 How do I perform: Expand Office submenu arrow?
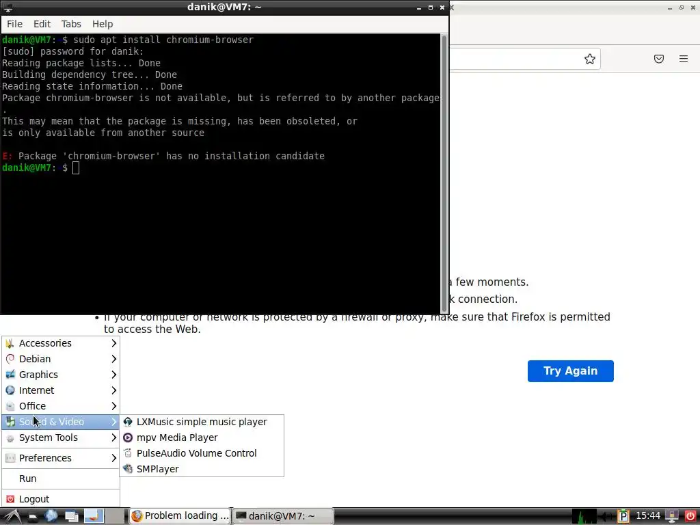point(114,406)
